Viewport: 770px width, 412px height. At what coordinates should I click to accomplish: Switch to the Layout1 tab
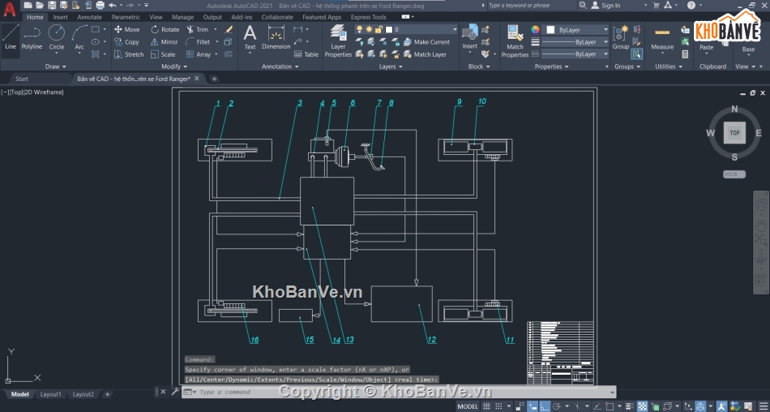50,394
